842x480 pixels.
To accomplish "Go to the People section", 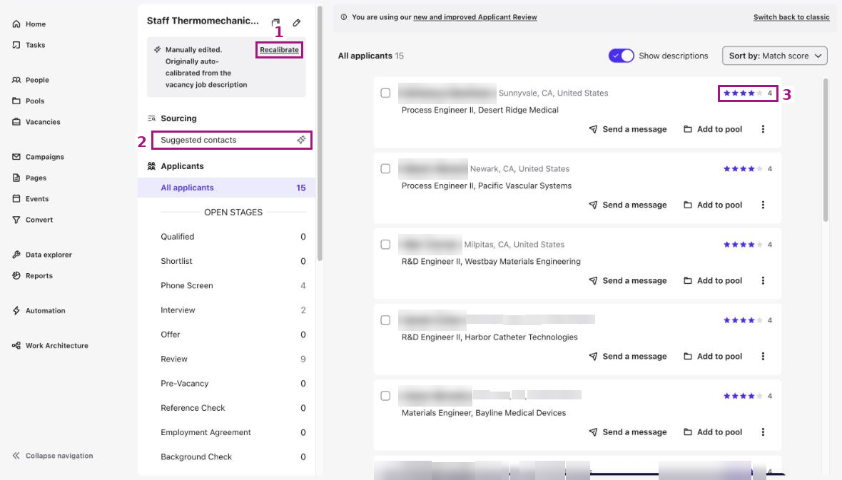I will tap(31, 80).
